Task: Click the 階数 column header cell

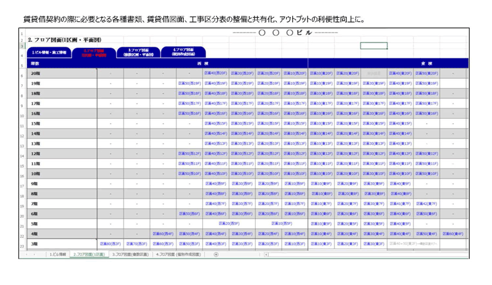Action: coord(62,63)
